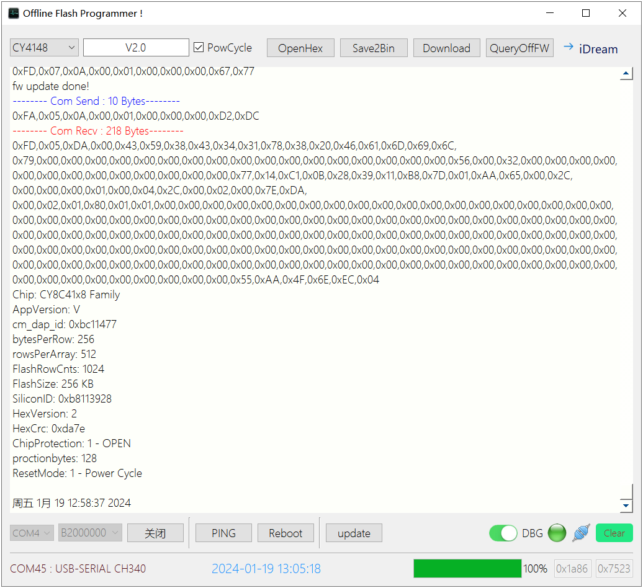Viewport: 643px width, 588px height.
Task: Maximize the Offline Flash Programmer window
Action: click(586, 13)
